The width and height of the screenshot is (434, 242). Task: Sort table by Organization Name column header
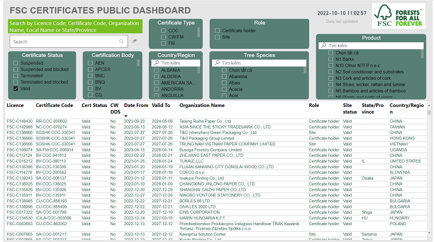click(202, 105)
